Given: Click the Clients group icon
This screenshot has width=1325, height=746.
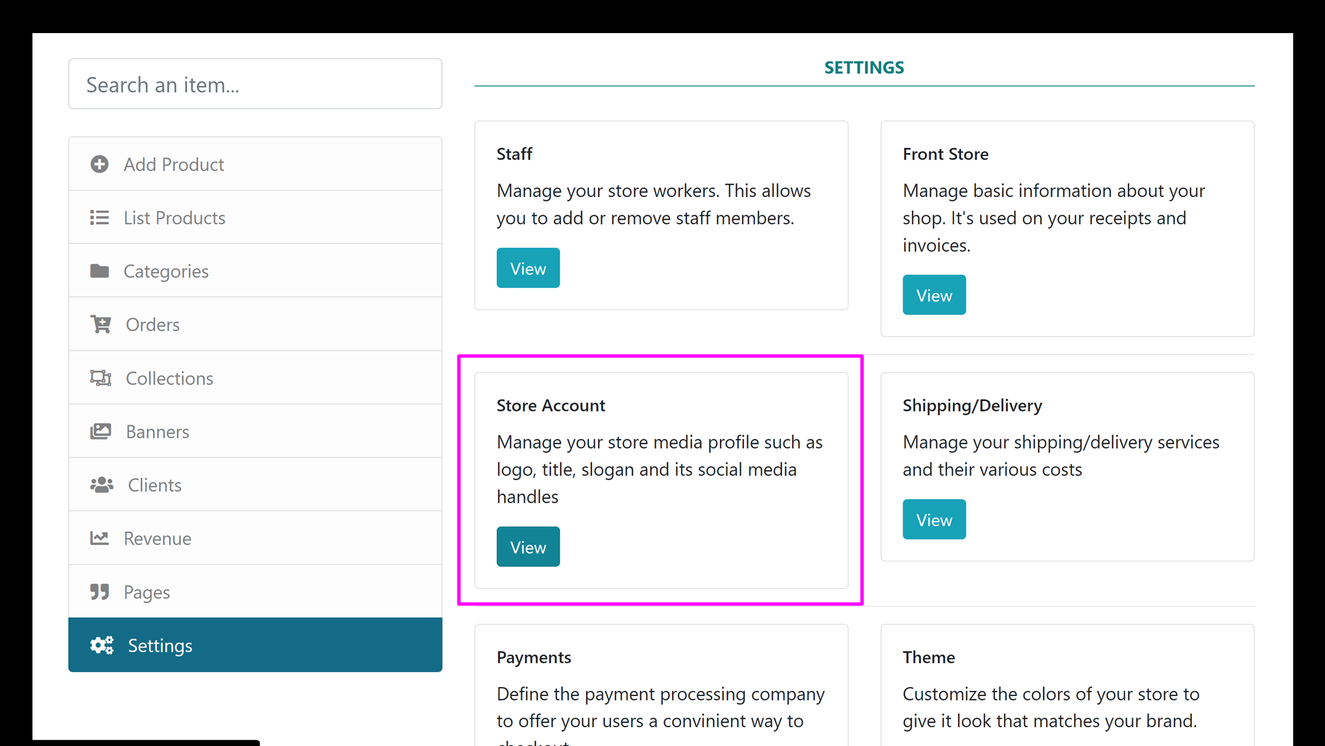Looking at the screenshot, I should (x=99, y=485).
